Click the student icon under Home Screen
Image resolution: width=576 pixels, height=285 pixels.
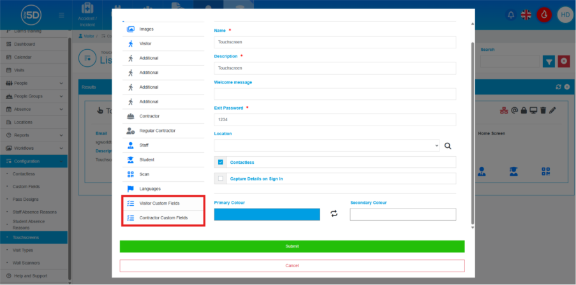pos(513,172)
